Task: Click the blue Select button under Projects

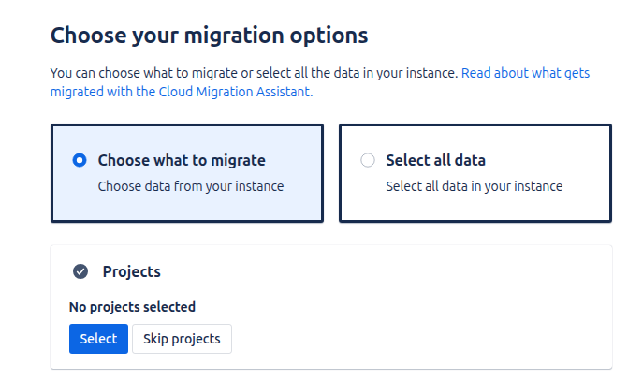Action: tap(98, 339)
